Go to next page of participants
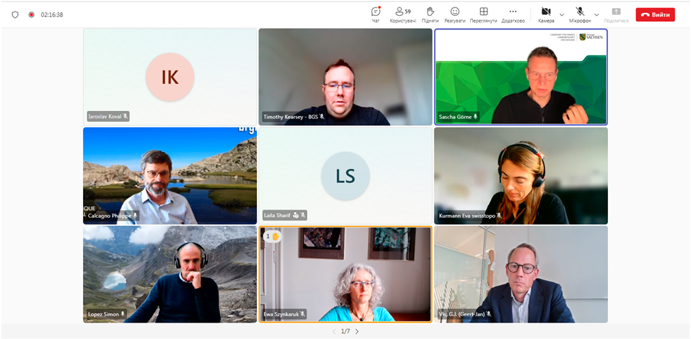 (357, 331)
